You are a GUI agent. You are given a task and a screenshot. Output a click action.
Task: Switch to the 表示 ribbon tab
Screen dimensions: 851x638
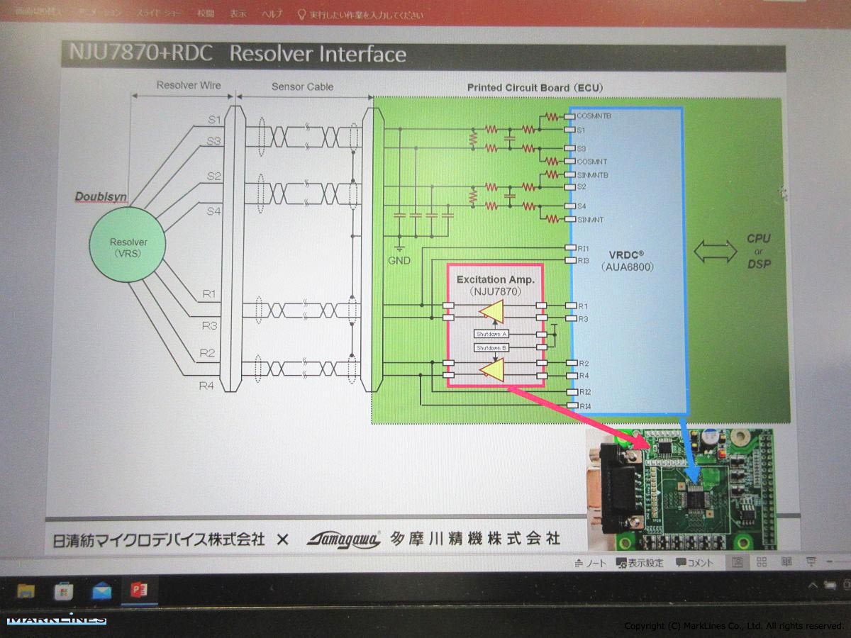(x=238, y=13)
